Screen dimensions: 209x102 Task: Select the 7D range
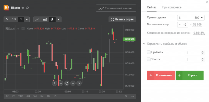click(x=48, y=96)
